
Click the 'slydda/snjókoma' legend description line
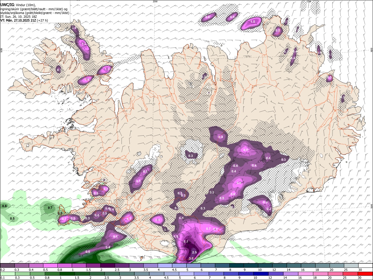click(35, 13)
